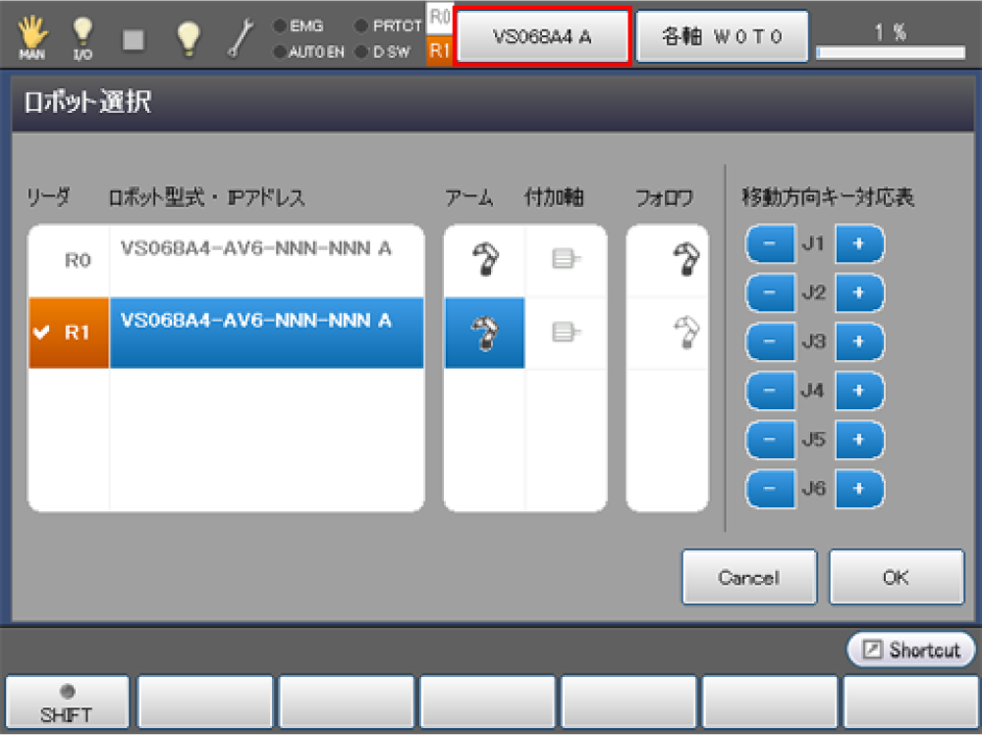Viewport: 982px width, 735px height.
Task: Confirm selection with the OK button
Action: click(896, 578)
